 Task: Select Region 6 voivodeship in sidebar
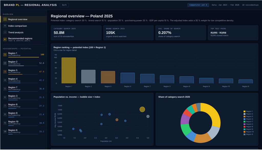coord(24,131)
